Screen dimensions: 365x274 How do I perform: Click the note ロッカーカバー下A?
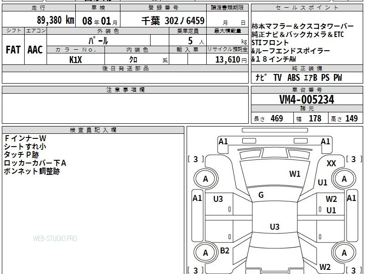[35, 163]
